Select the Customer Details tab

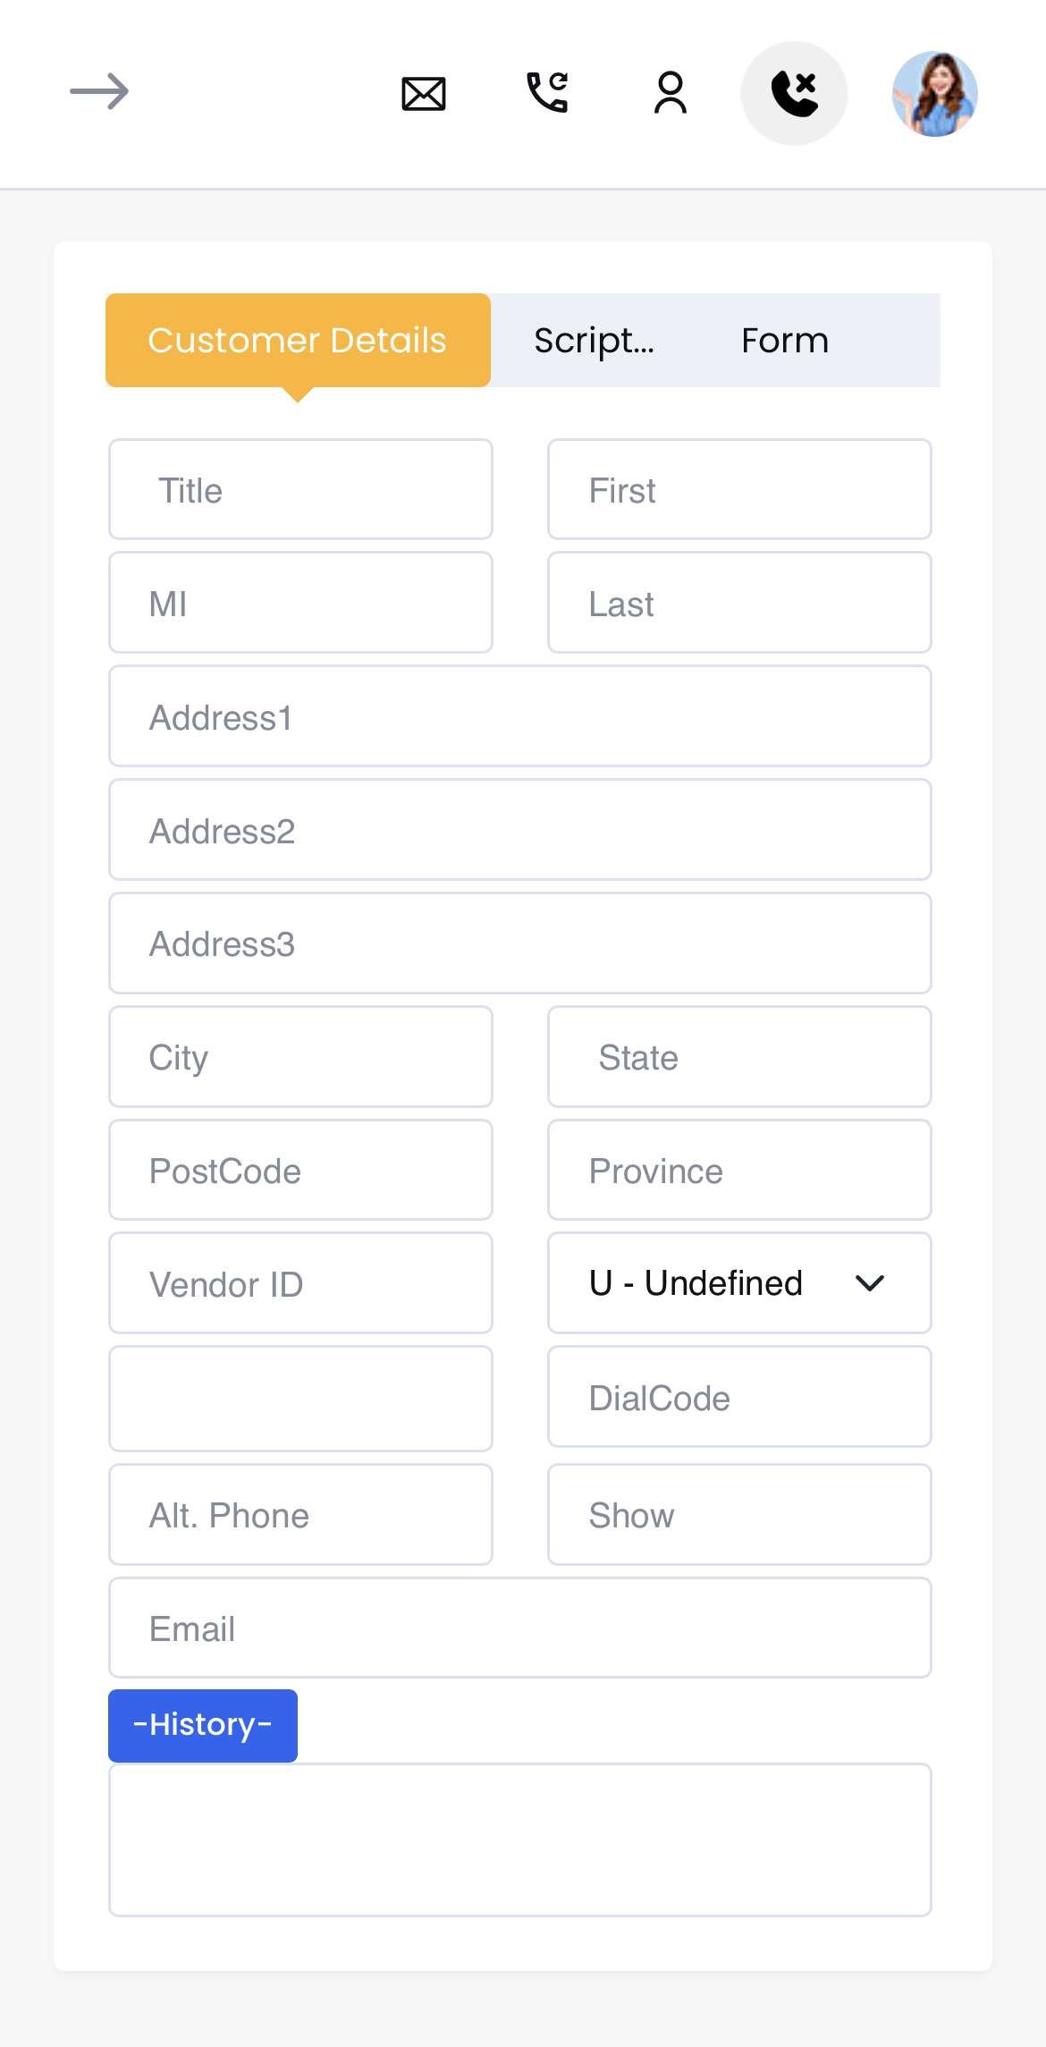[x=298, y=340]
